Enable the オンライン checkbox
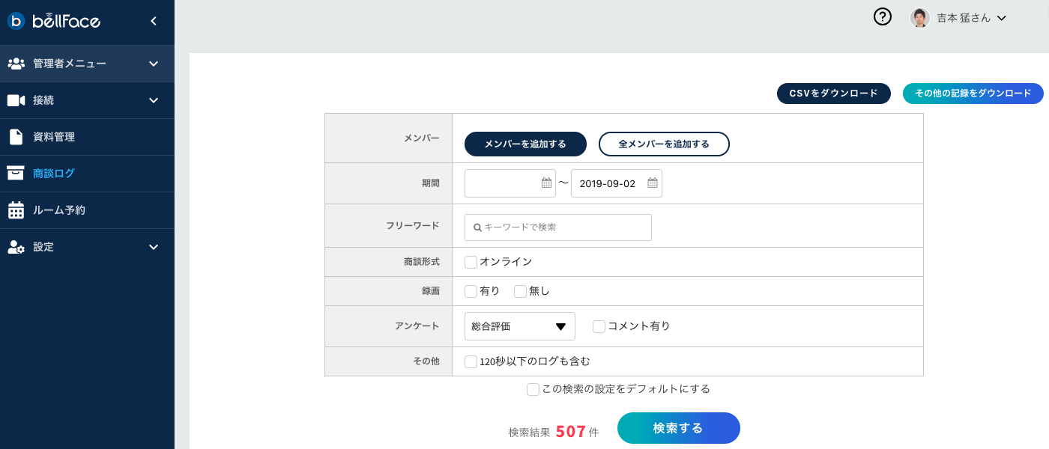Viewport: 1049px width, 449px height. click(x=471, y=262)
